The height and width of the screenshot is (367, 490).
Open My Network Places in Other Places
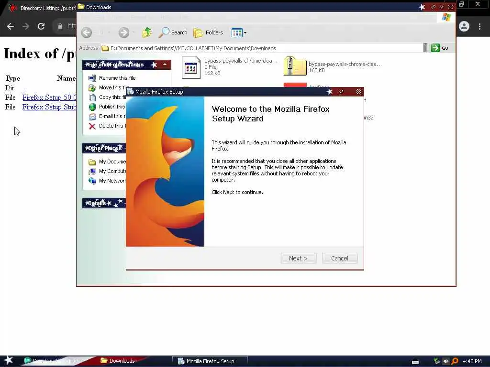coord(107,181)
